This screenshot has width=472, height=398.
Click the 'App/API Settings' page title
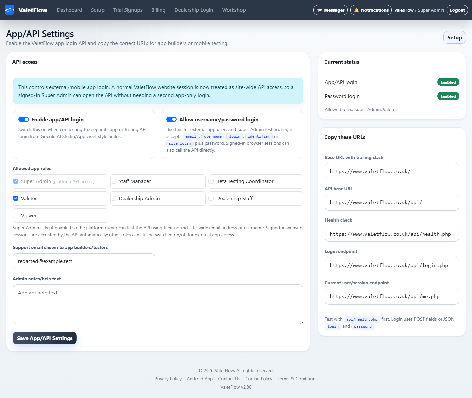[40, 34]
